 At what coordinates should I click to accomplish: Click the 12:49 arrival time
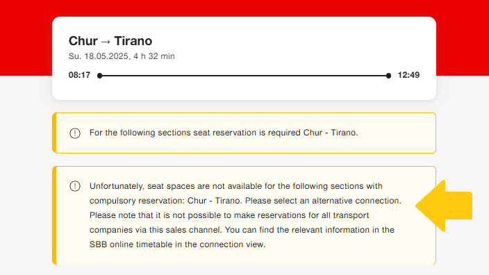coord(408,75)
